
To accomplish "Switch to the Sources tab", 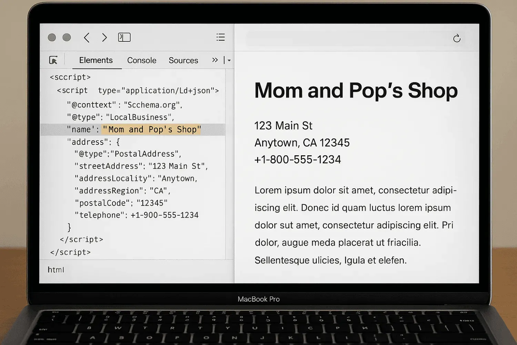I will [183, 60].
